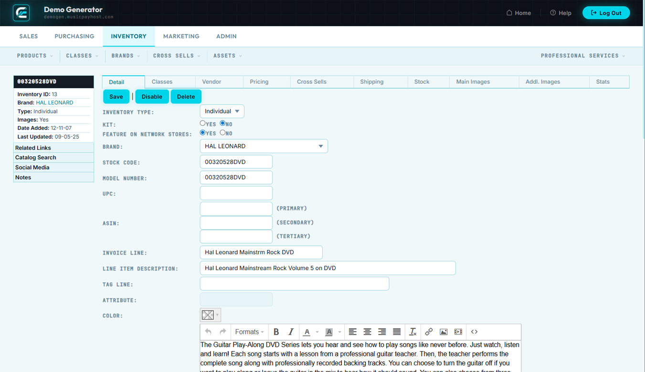
Task: Switch to the Classes tab
Action: tap(170, 82)
